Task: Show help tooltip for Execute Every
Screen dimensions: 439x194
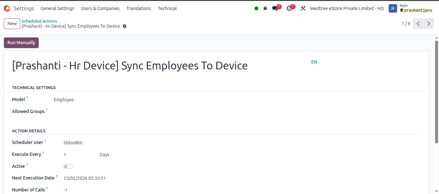Action: [43, 153]
